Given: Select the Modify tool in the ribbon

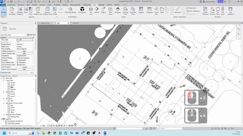Looking at the screenshot, I should click(x=3, y=11).
